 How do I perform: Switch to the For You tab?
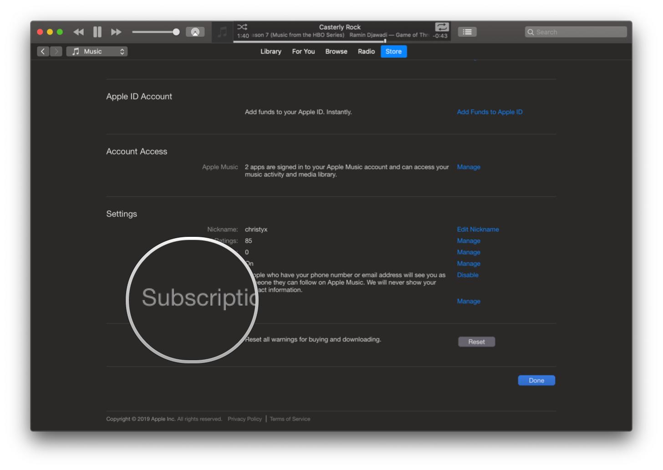(303, 51)
